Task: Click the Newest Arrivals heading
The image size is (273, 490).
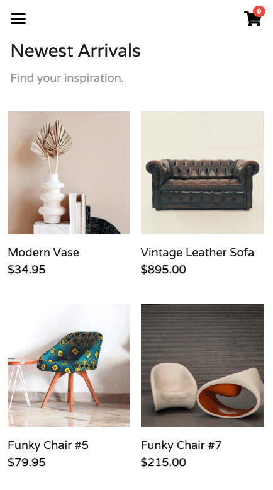Action: click(x=75, y=50)
